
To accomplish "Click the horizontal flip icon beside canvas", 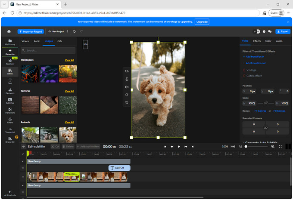I will pos(127,87).
